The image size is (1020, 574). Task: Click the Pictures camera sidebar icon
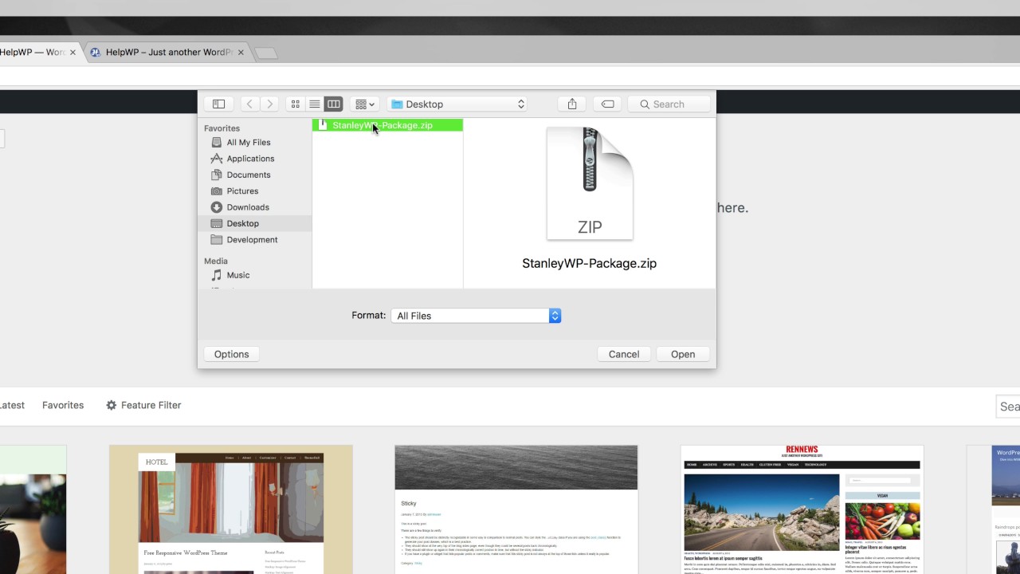coord(217,191)
